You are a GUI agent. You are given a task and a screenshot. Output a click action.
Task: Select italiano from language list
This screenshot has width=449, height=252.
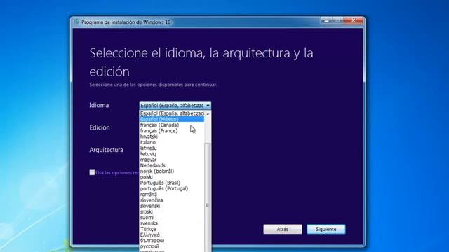[x=172, y=142]
